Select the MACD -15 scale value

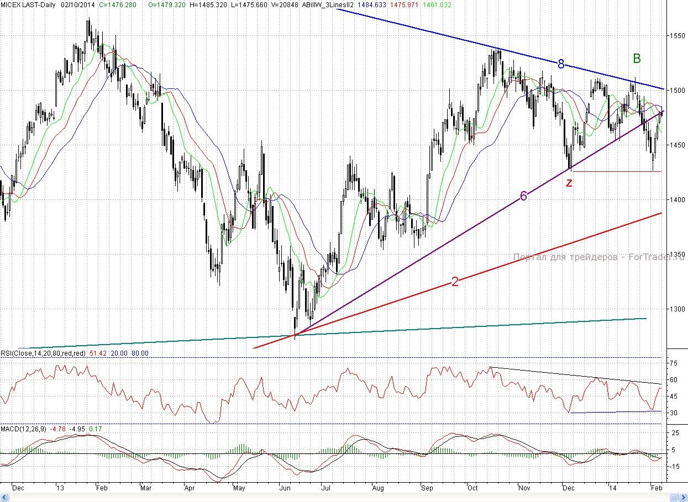674,467
